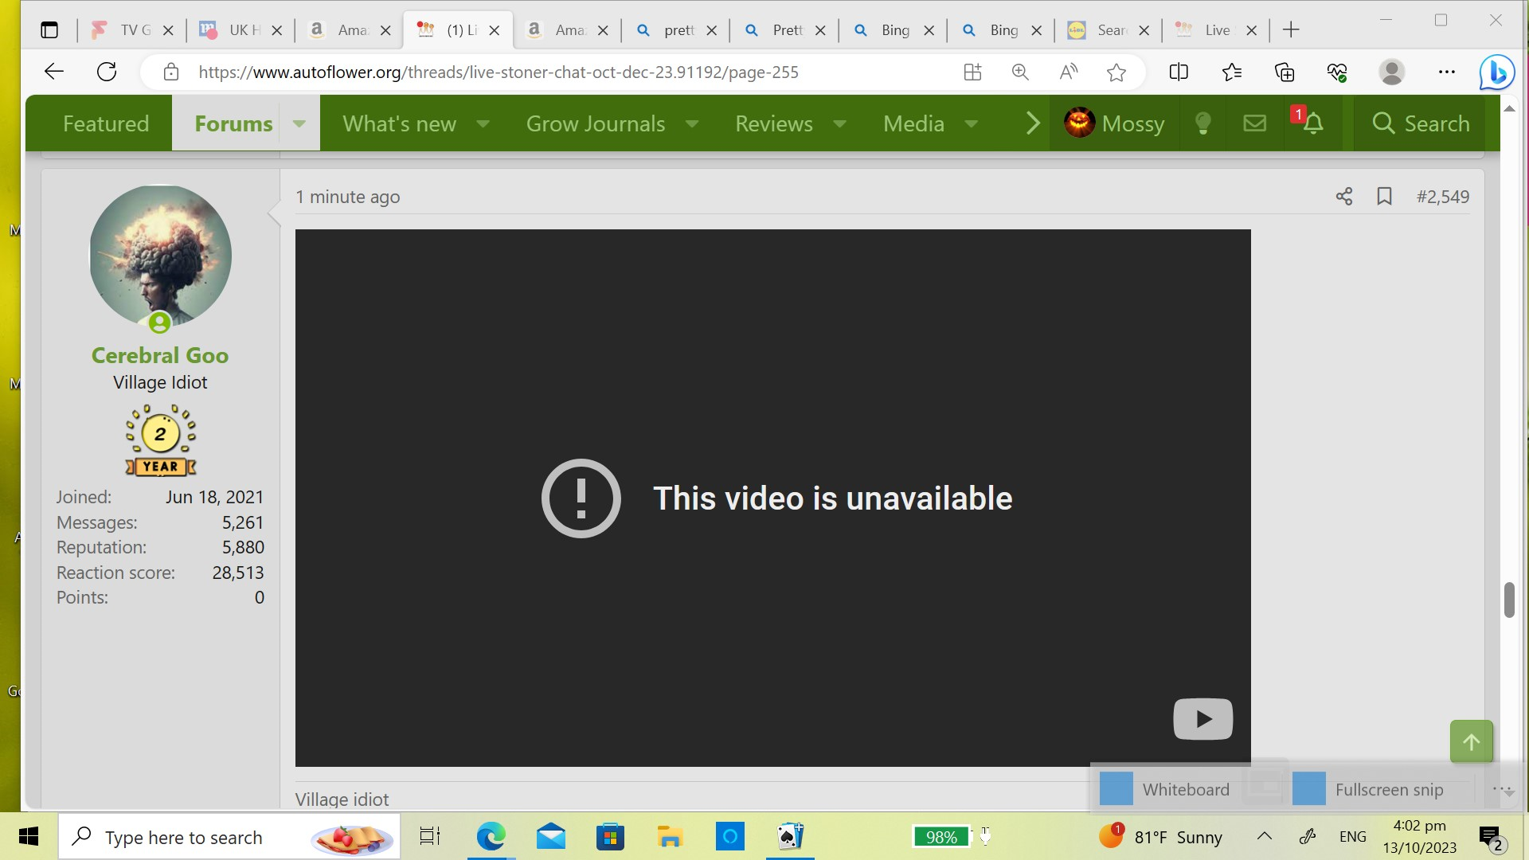Play the unavailable YouTube video button
Screen dimensions: 1529x860
[x=1202, y=719]
